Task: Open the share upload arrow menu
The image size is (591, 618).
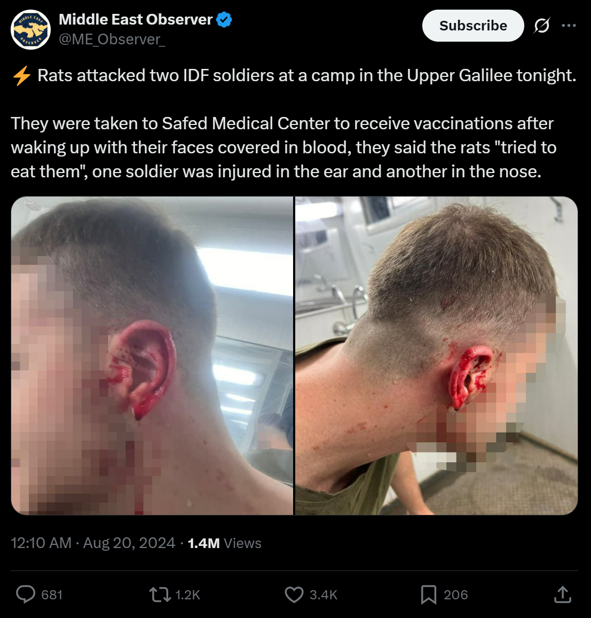Action: click(563, 594)
